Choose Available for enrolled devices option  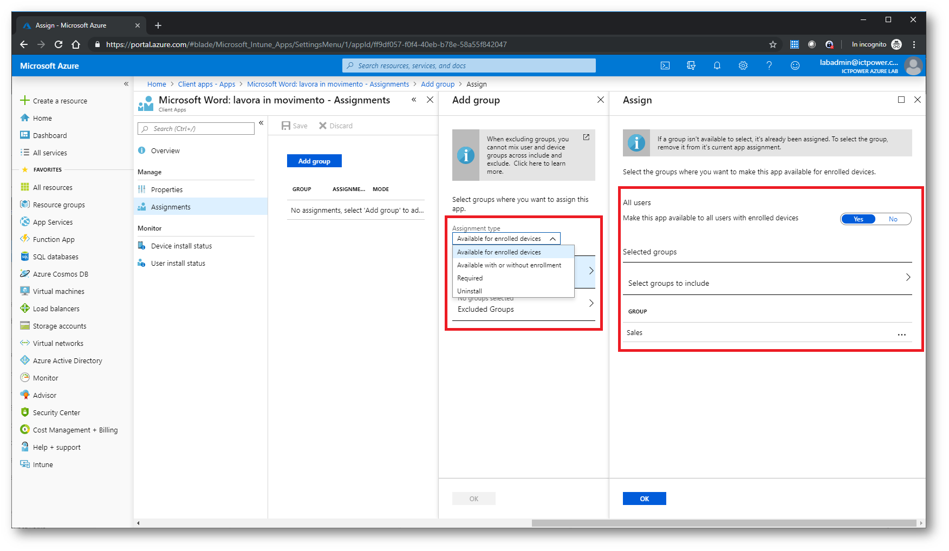click(513, 252)
